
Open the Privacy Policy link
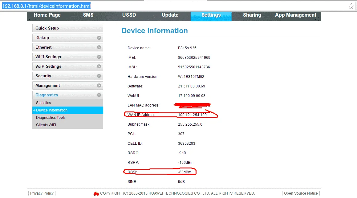(42, 193)
